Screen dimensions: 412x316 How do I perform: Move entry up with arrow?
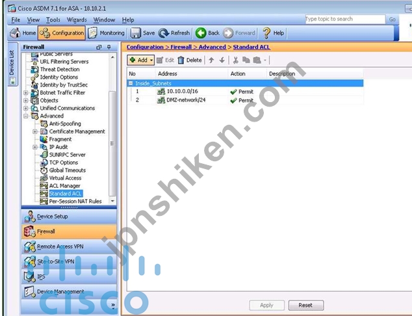tap(211, 60)
